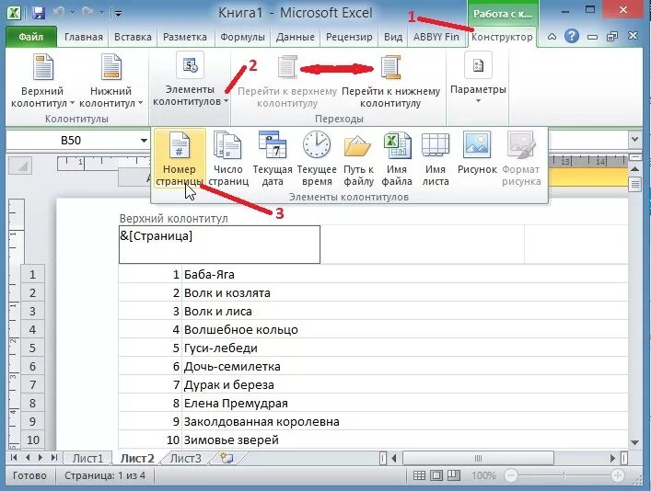
Task: Select sheet tab Лист1
Action: [x=87, y=458]
